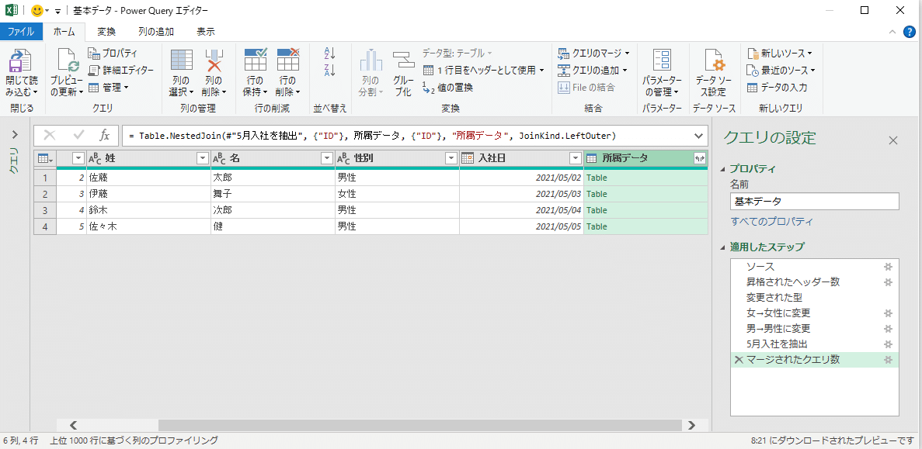The image size is (922, 449).
Task: Select the 男→男性に変更 applied step
Action: [778, 328]
